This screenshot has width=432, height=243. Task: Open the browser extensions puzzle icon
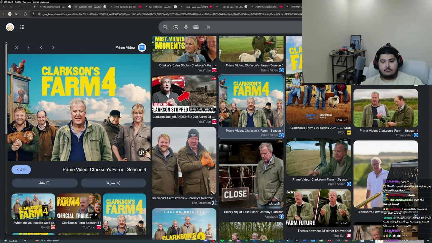point(25,14)
